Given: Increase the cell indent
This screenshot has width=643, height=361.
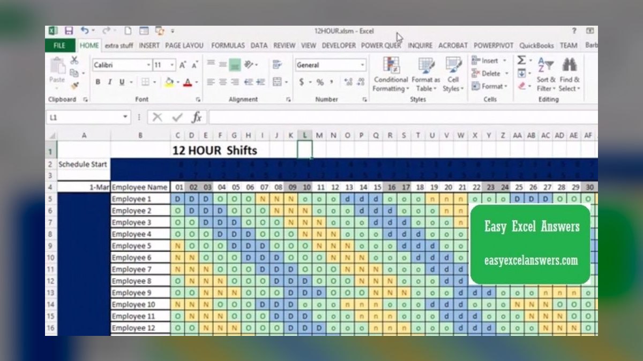Looking at the screenshot, I should (x=260, y=82).
